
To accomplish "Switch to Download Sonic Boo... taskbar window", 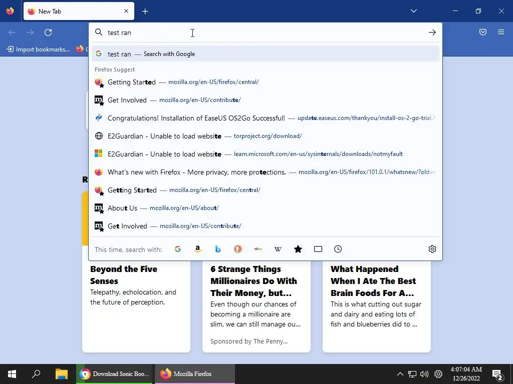I will pyautogui.click(x=114, y=374).
